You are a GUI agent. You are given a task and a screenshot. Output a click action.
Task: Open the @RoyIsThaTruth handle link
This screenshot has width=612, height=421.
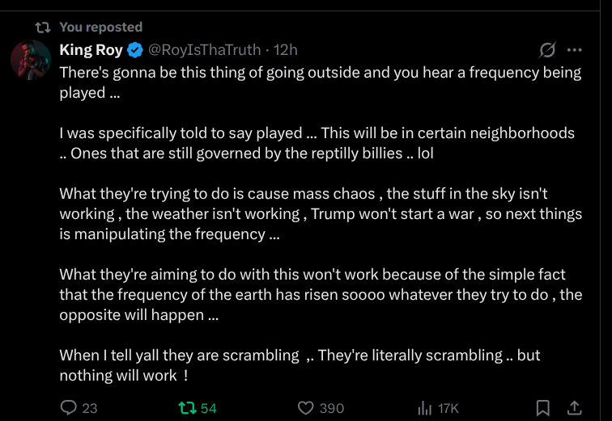pos(205,50)
